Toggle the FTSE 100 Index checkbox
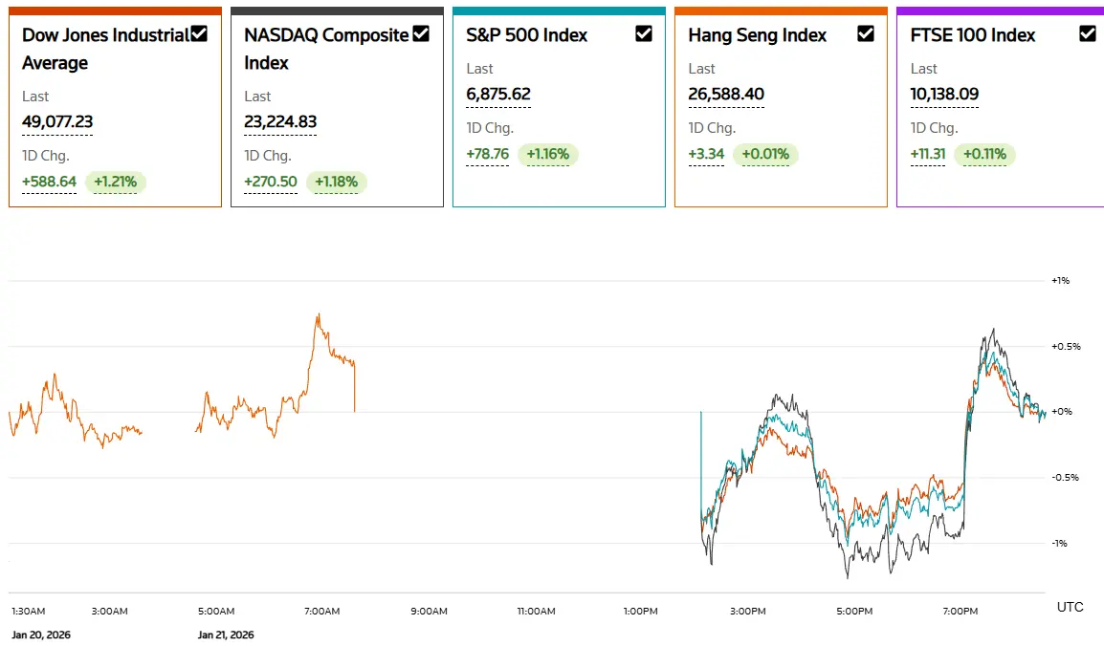Screen dimensions: 1104x646 coord(1088,34)
